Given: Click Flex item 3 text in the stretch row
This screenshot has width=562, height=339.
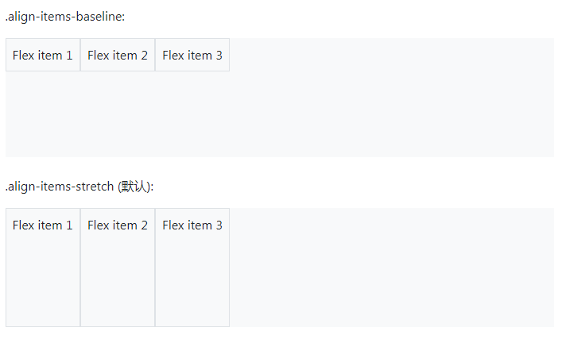Looking at the screenshot, I should tap(192, 225).
